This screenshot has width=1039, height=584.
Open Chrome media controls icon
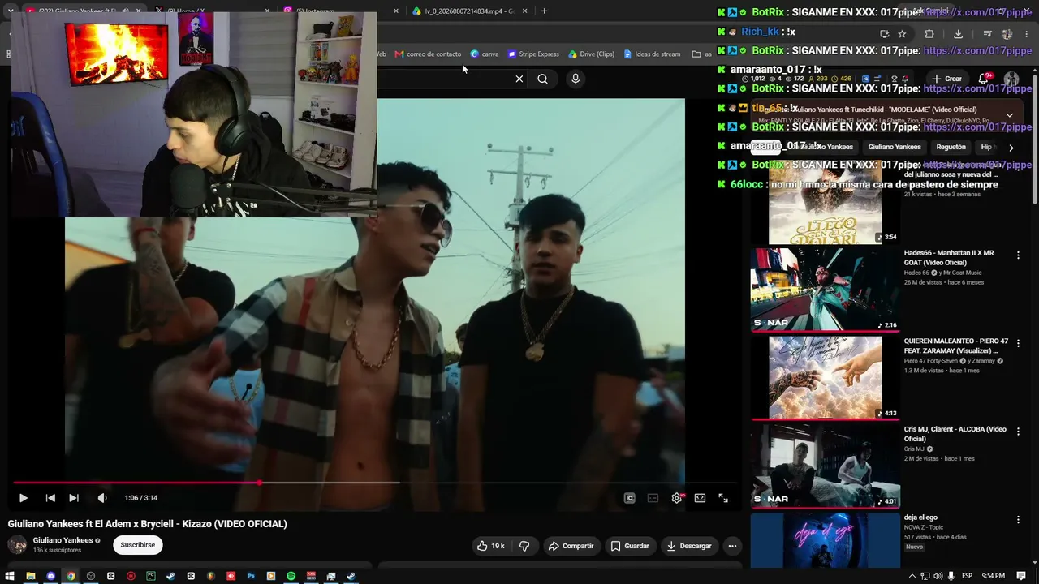[x=987, y=34]
